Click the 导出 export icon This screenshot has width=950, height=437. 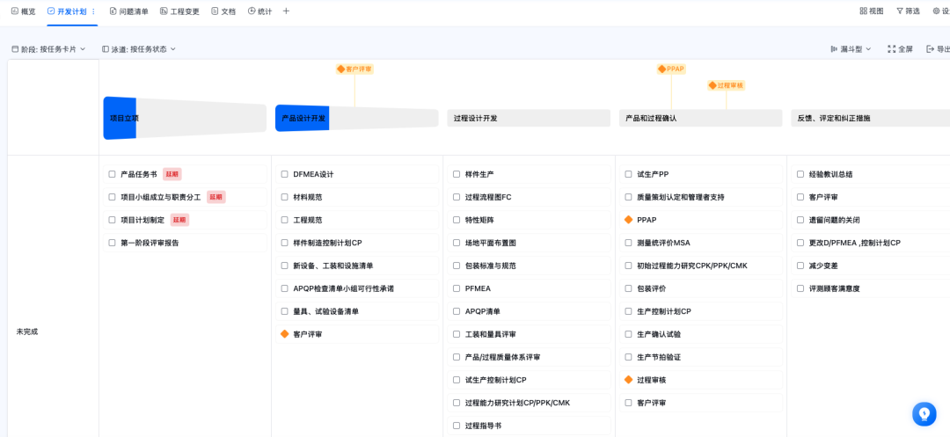click(931, 49)
